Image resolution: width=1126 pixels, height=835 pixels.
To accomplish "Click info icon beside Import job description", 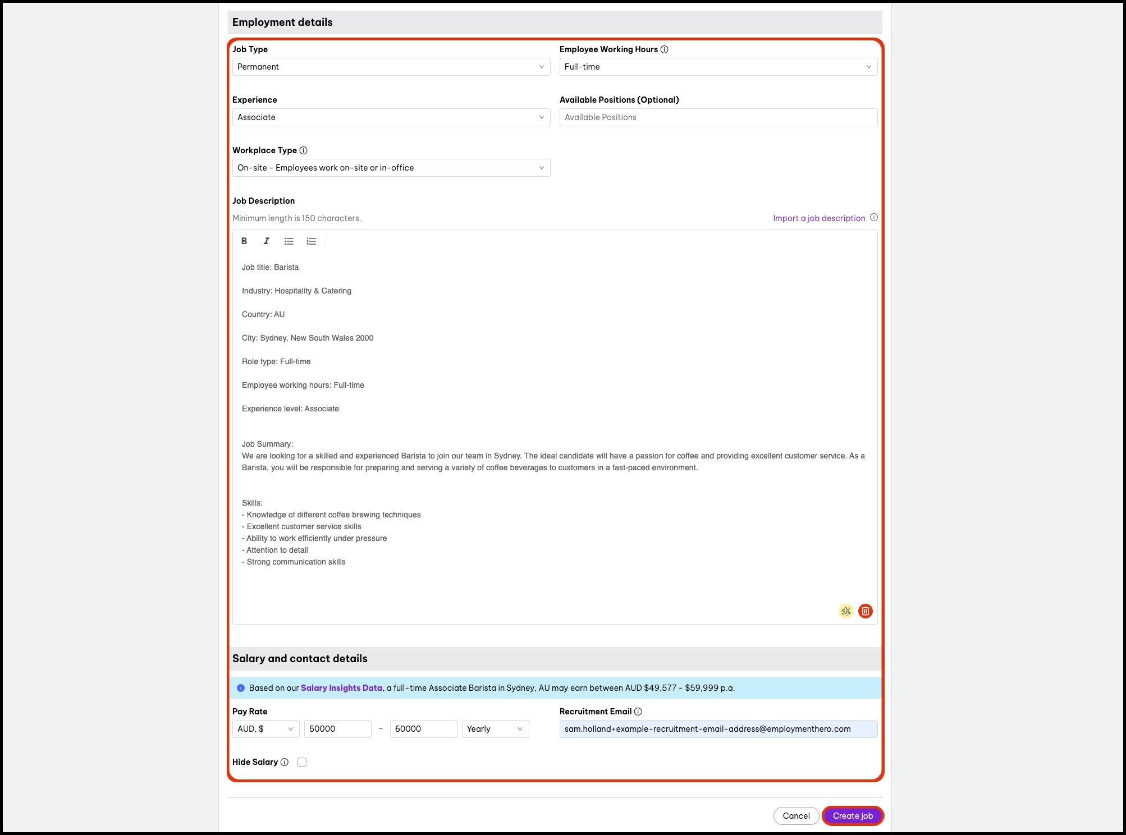I will [x=874, y=218].
